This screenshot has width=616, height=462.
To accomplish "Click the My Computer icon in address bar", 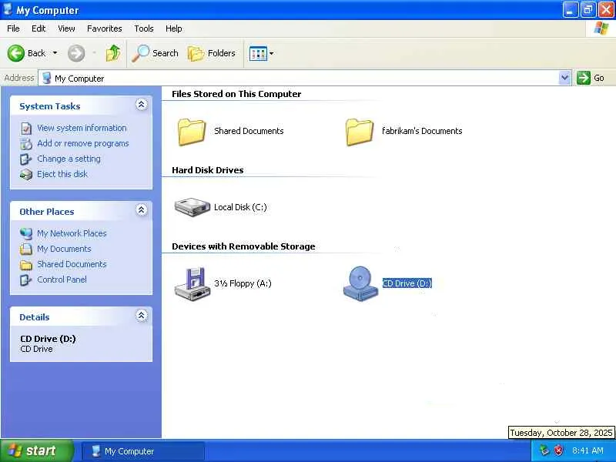I will (x=47, y=78).
